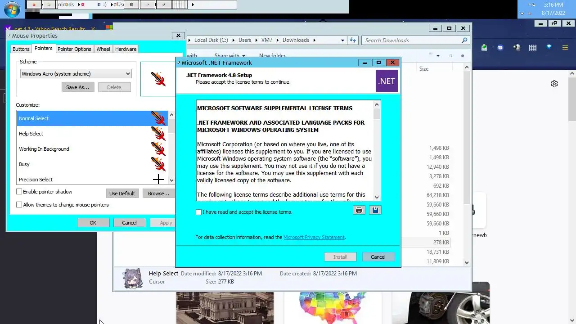Viewport: 576px width, 324px height.
Task: Open the Scheme dropdown in Mouse Properties
Action: click(x=76, y=74)
